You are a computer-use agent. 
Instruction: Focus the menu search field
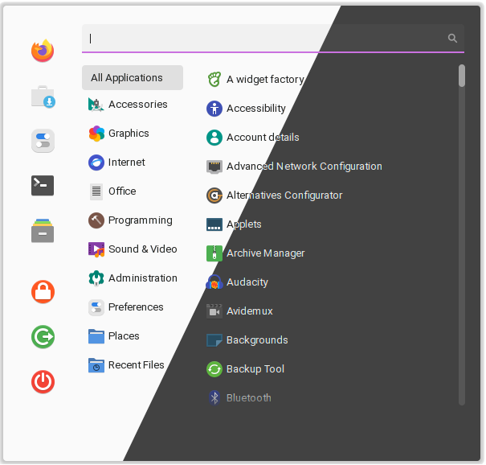pos(273,38)
